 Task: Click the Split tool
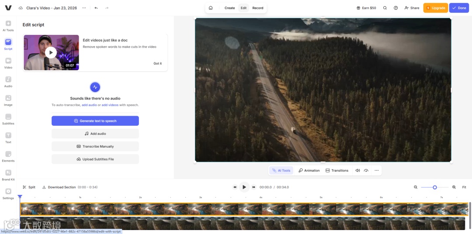point(29,187)
